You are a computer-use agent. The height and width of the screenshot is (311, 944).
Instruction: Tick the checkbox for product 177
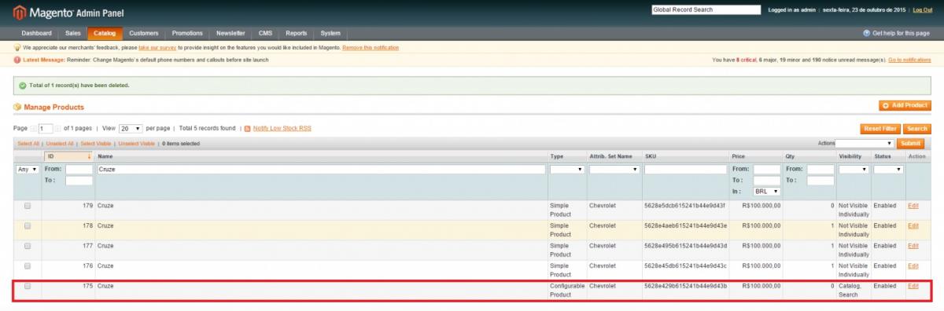(28, 246)
